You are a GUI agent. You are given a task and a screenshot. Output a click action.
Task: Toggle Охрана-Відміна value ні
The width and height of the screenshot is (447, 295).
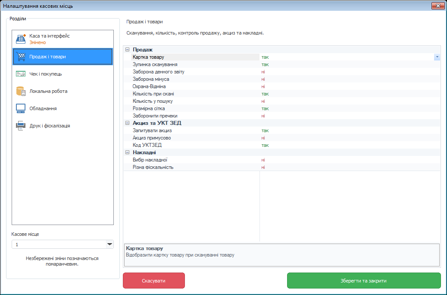coord(263,86)
